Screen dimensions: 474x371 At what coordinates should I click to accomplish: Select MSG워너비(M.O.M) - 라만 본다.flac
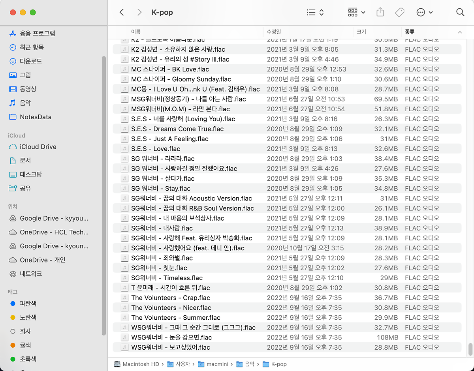[x=287, y=109]
